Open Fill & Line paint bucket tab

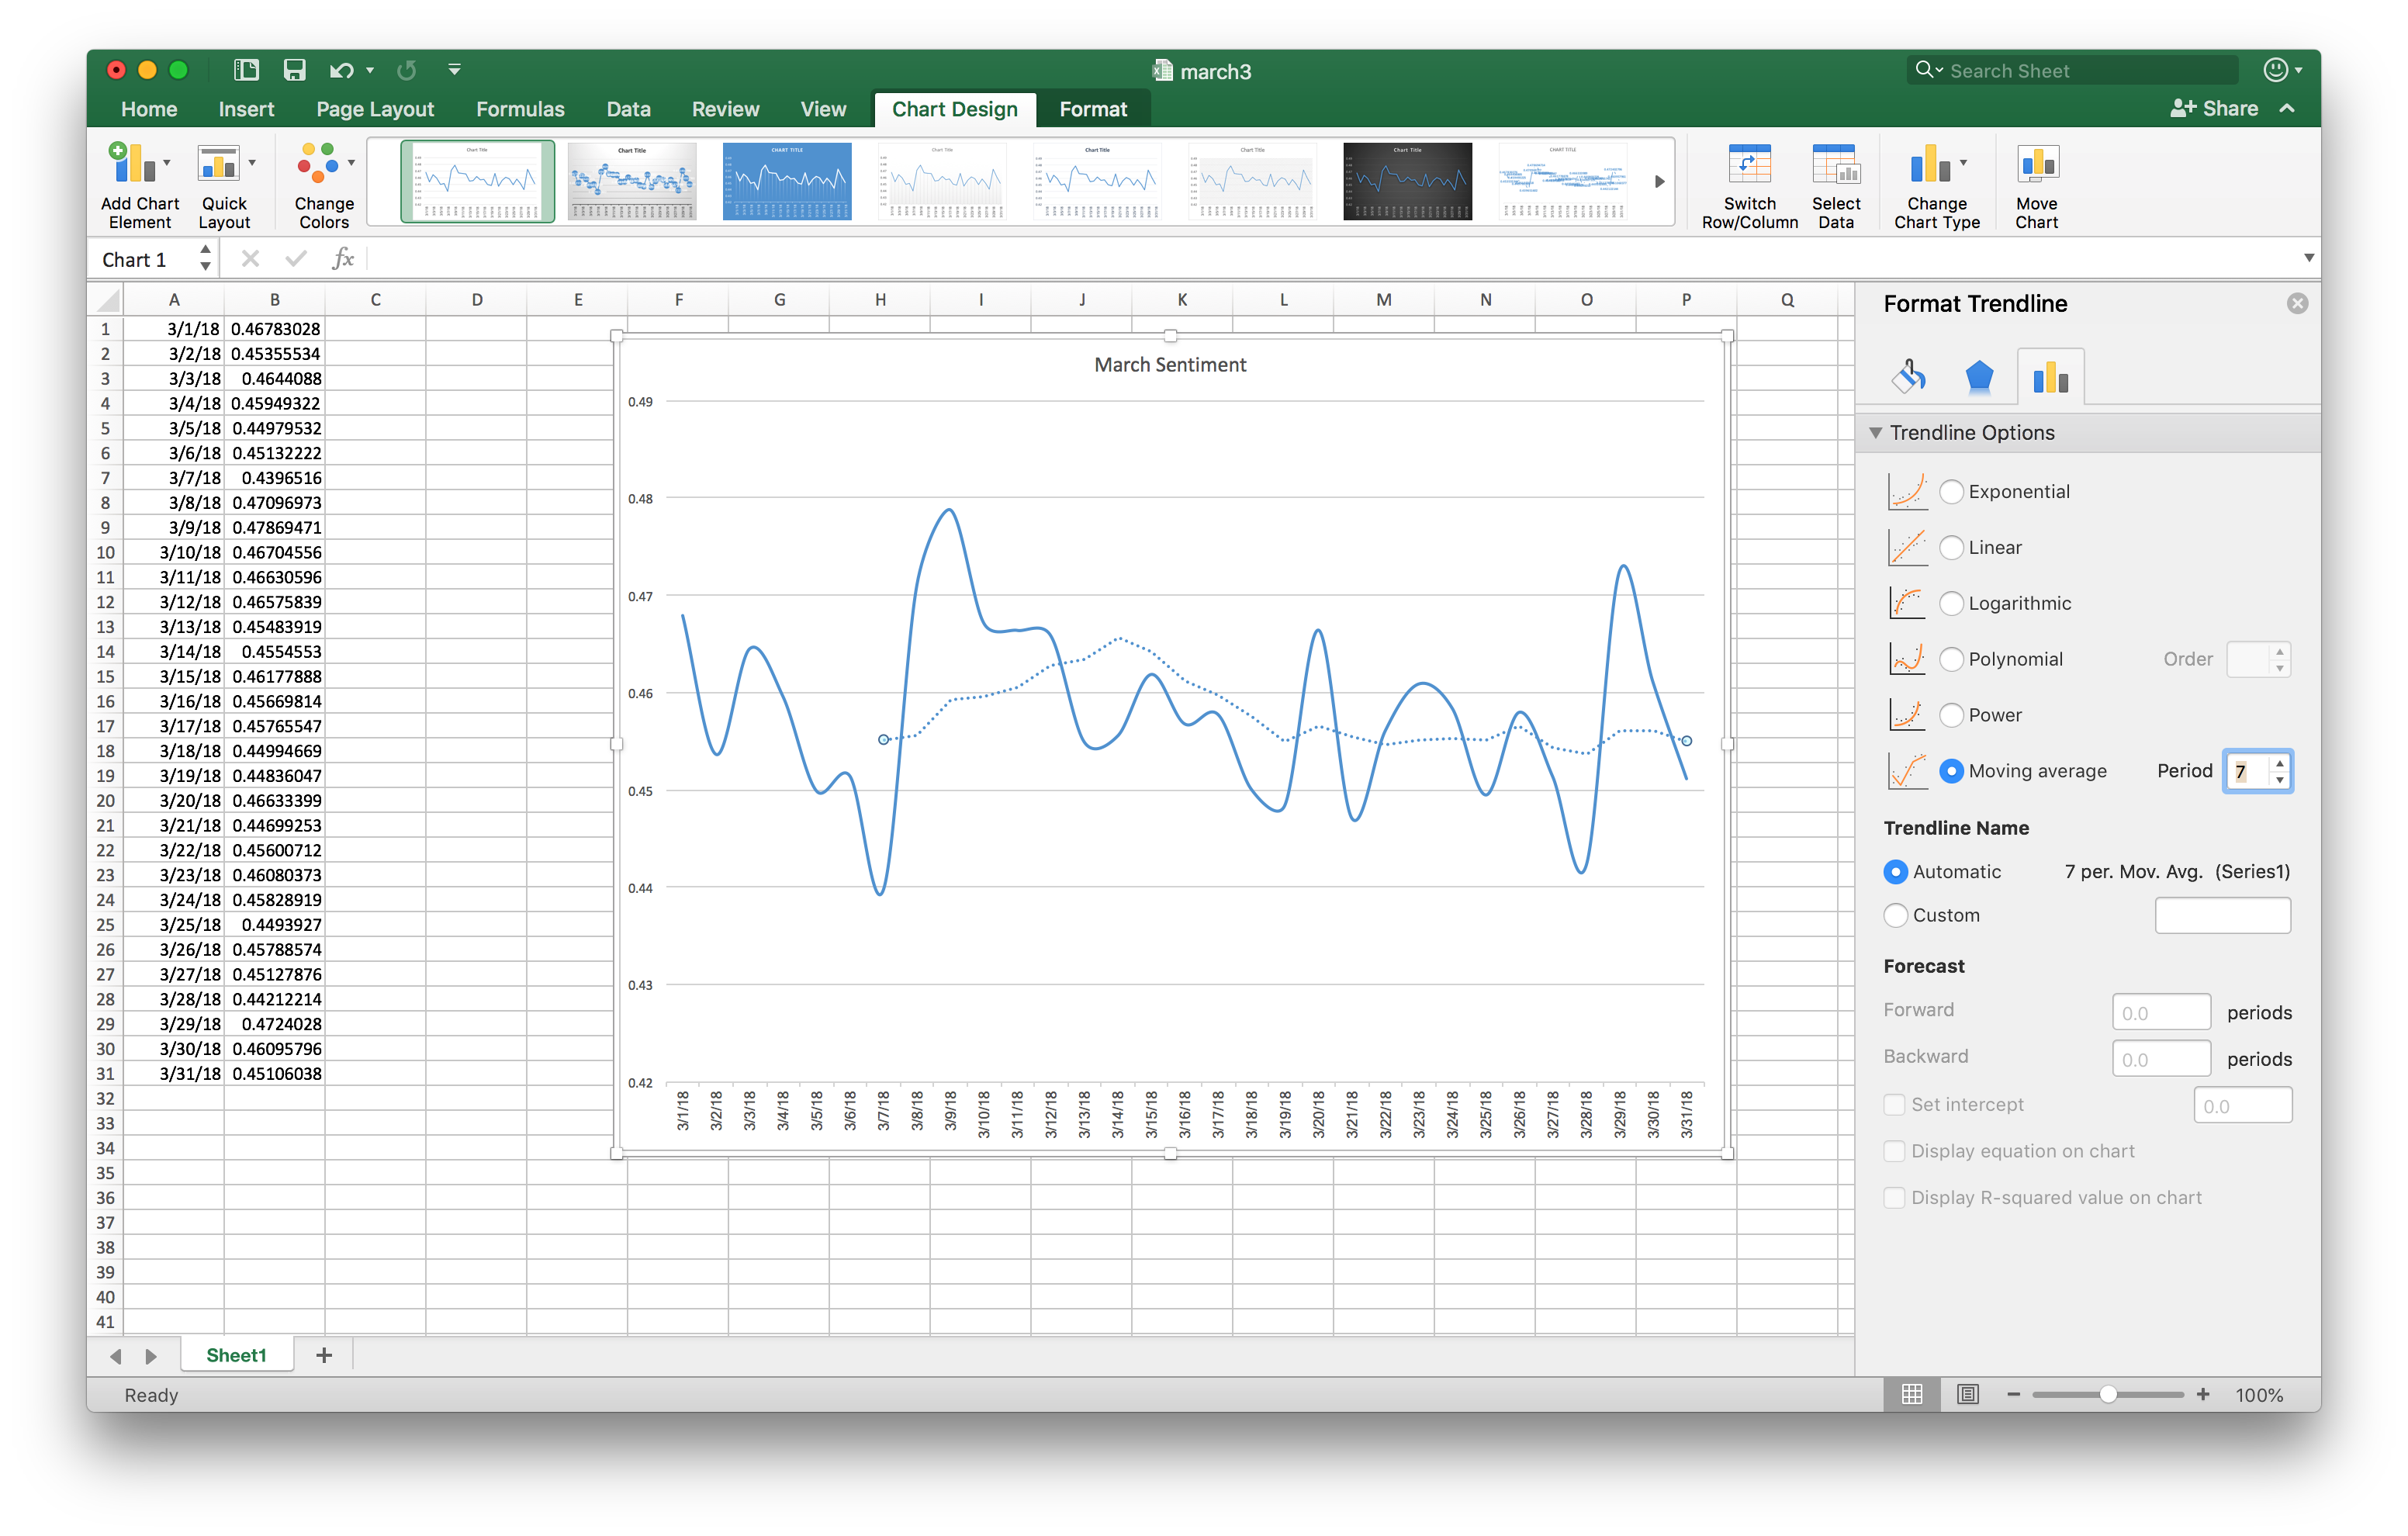[x=1909, y=377]
